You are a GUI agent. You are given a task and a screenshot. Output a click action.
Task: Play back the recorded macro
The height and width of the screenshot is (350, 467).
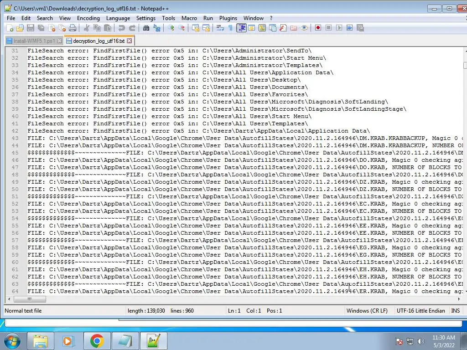(x=339, y=28)
